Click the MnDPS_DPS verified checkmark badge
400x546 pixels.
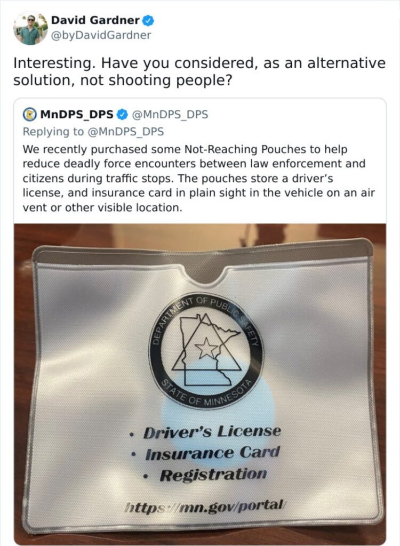(x=122, y=114)
